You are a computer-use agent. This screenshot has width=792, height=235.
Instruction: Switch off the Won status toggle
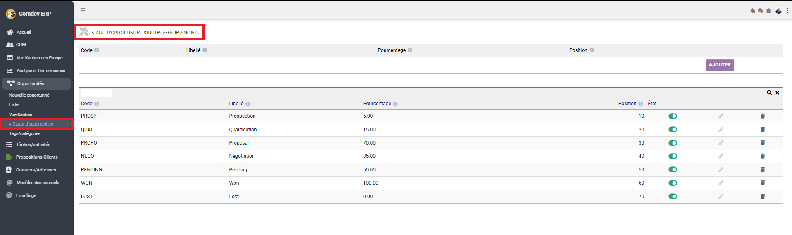click(673, 183)
